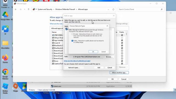Toggle Public checkbox in the Brave row

click(x=122, y=61)
